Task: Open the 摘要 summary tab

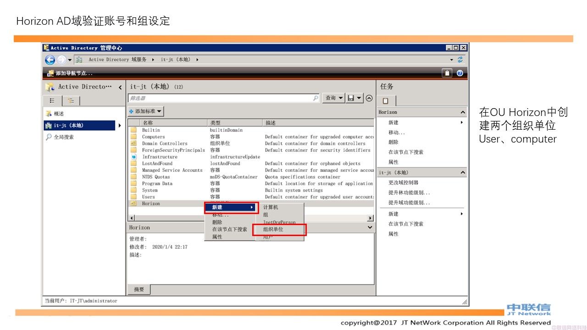Action: coord(139,289)
